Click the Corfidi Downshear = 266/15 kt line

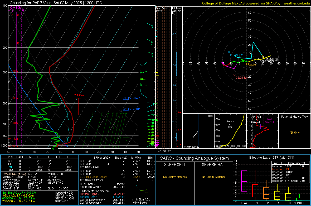[x=102, y=200]
